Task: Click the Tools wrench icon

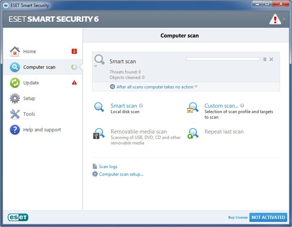Action: (15, 114)
